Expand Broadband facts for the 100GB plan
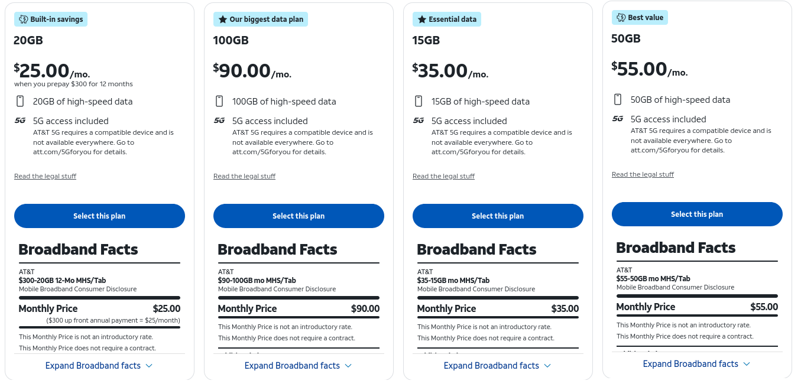Viewport: 801px width, 387px height. (x=299, y=366)
